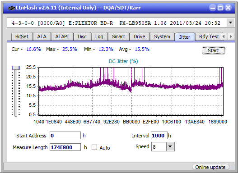Click the Avg value 15.5%
The height and width of the screenshot is (173, 238).
142,49
